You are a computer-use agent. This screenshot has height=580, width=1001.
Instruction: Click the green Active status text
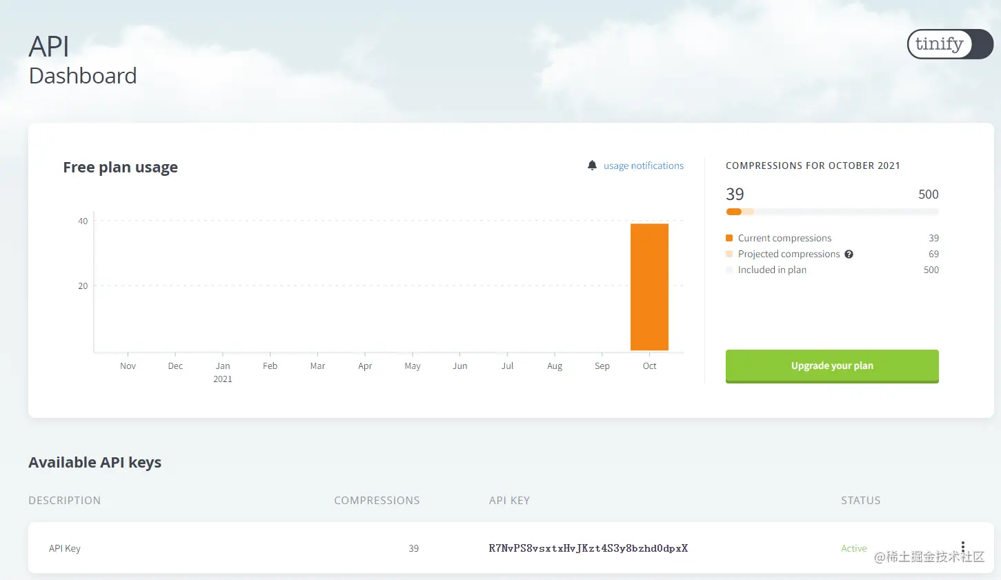click(x=854, y=548)
